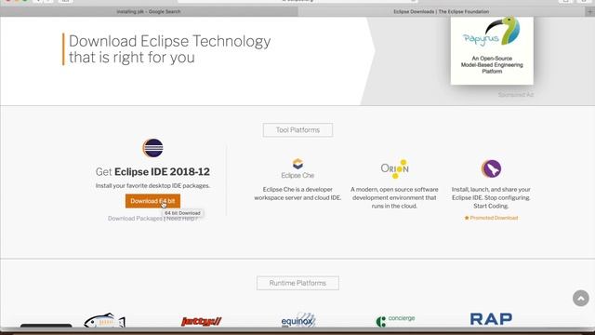Viewport: 595px width, 335px height.
Task: Open the Concierge logo
Action: click(x=395, y=320)
